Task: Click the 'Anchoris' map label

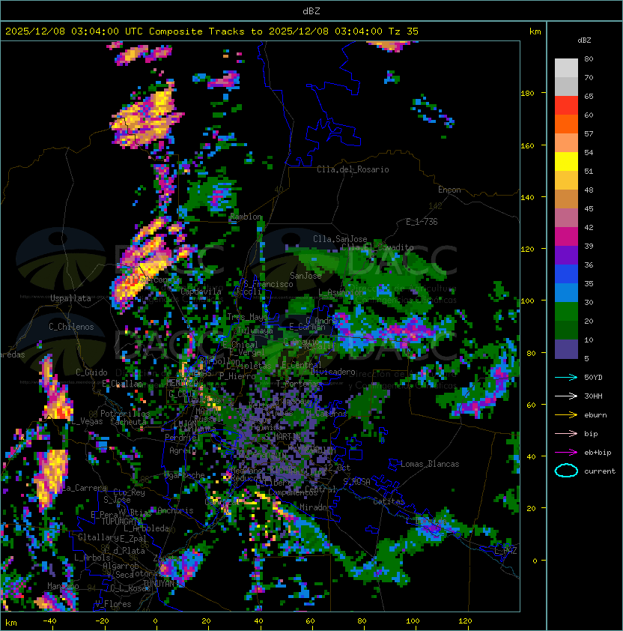Action: pyautogui.click(x=175, y=510)
